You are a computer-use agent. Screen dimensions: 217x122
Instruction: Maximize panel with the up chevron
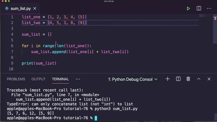tap(199, 79)
